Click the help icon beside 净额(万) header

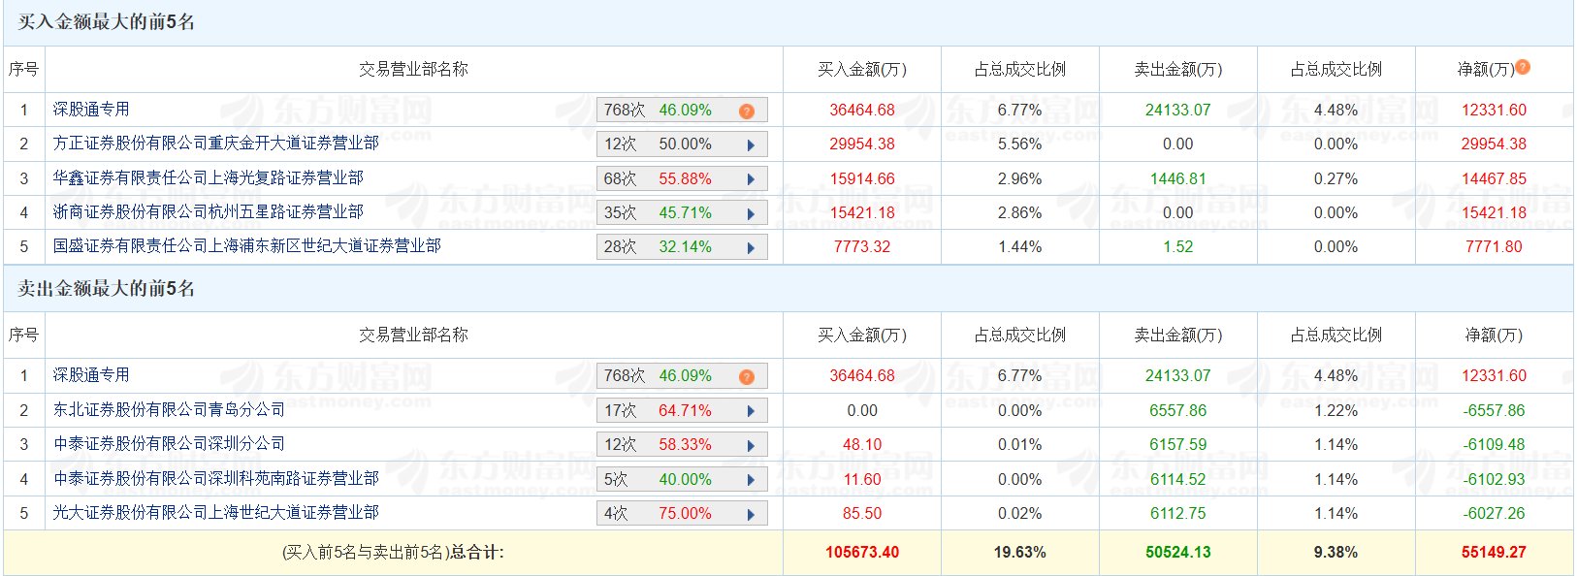(x=1523, y=67)
